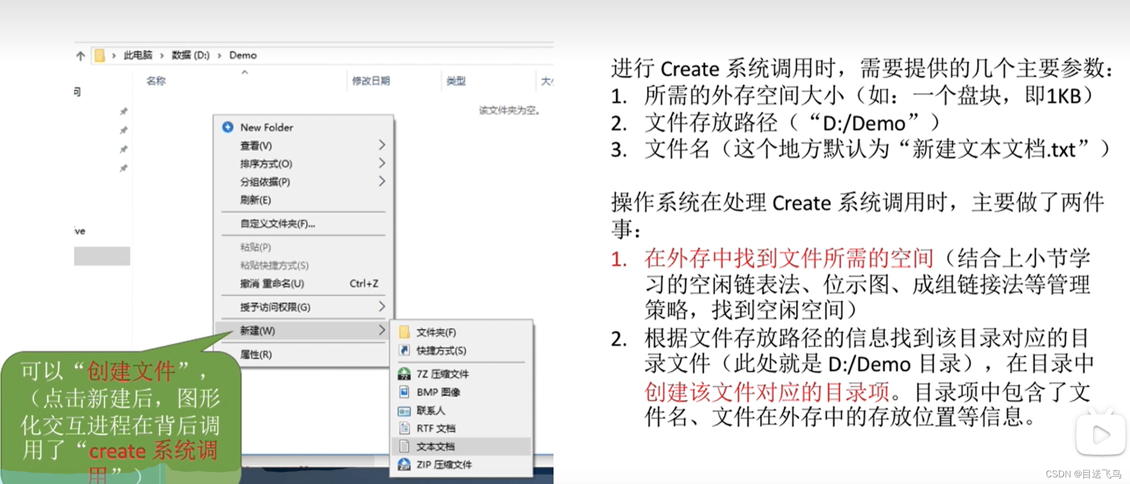The width and height of the screenshot is (1130, 484).
Task: Expand arrow beside 授予访问权限(G)
Action: (x=381, y=306)
